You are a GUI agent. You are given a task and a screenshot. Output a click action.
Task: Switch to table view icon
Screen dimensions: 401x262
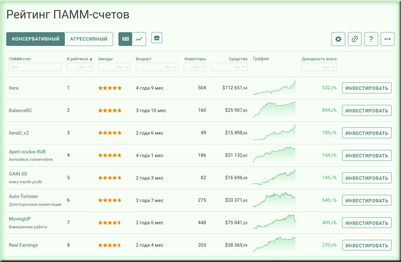(x=125, y=39)
